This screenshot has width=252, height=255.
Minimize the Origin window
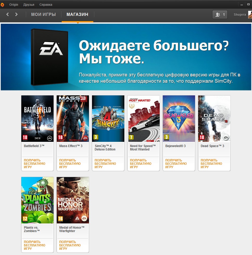242,5
